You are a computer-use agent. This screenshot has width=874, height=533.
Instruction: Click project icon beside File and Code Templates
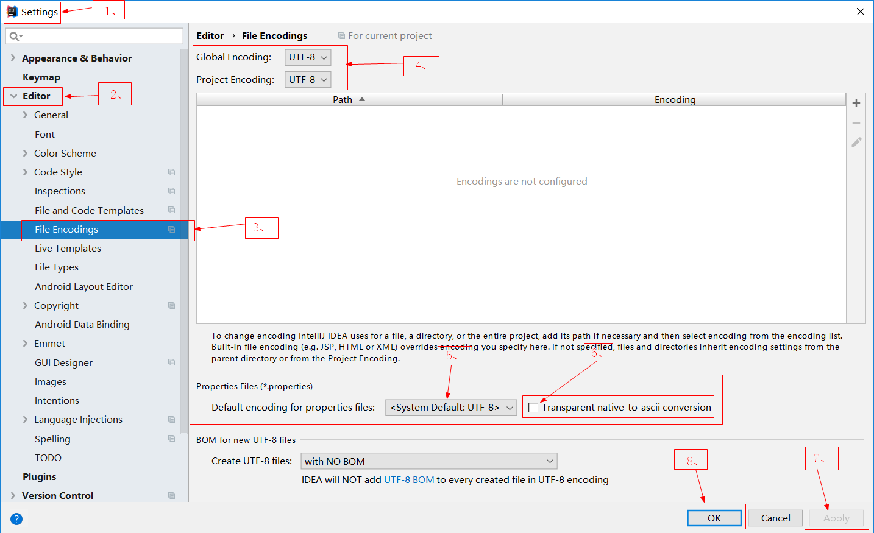(171, 210)
